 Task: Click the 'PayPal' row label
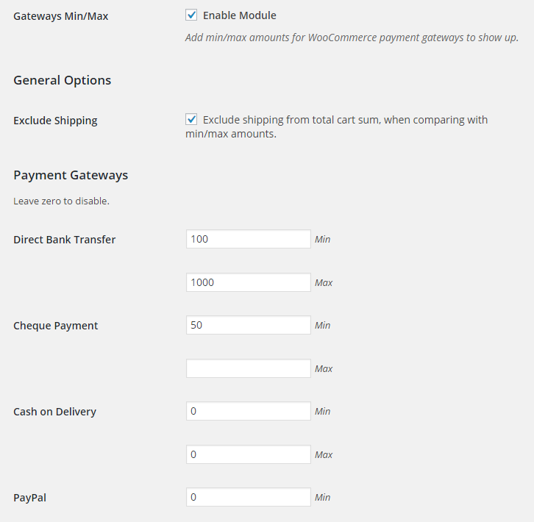click(29, 498)
